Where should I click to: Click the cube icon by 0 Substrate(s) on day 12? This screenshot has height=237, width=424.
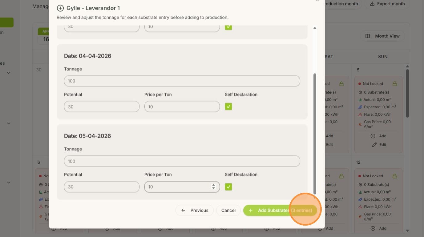(360, 185)
